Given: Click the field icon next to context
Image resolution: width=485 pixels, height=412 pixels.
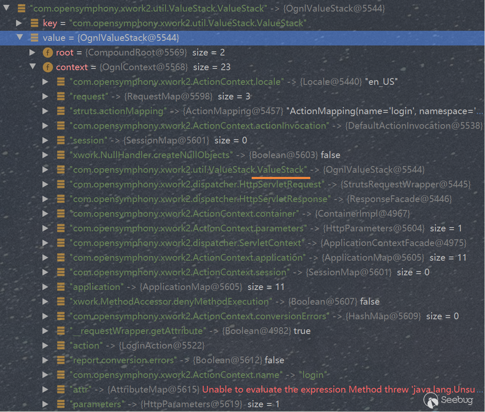Looking at the screenshot, I should pos(48,67).
